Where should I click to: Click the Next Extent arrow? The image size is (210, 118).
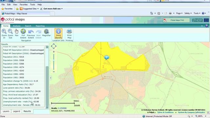point(38,34)
